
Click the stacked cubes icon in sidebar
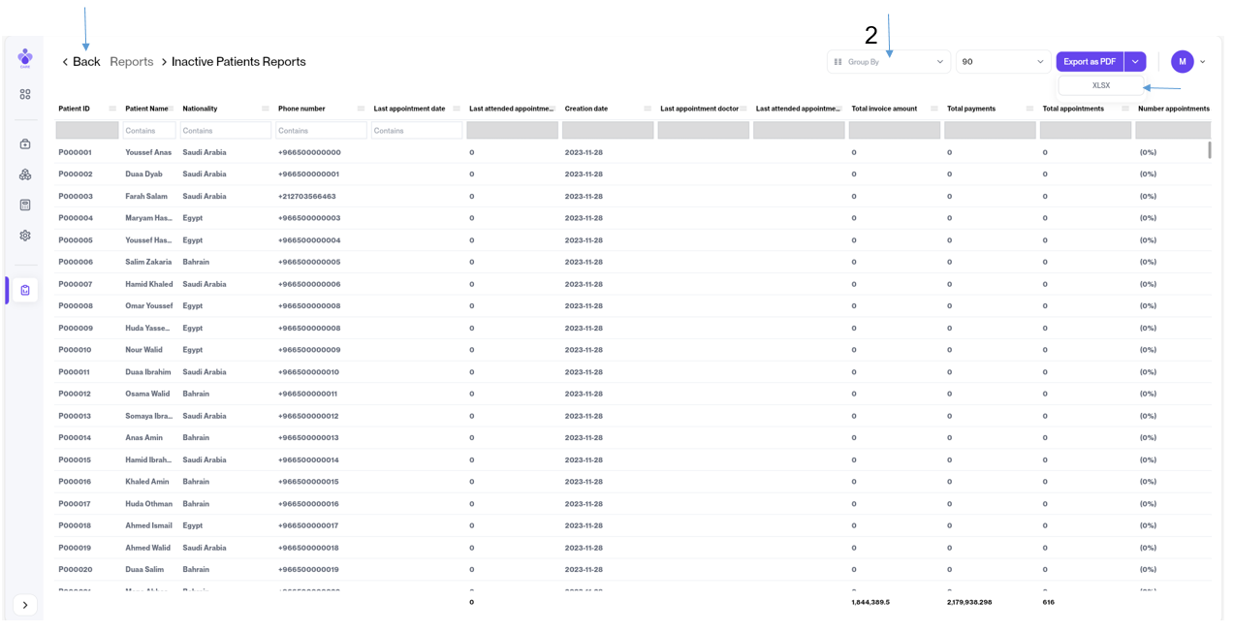click(x=25, y=174)
